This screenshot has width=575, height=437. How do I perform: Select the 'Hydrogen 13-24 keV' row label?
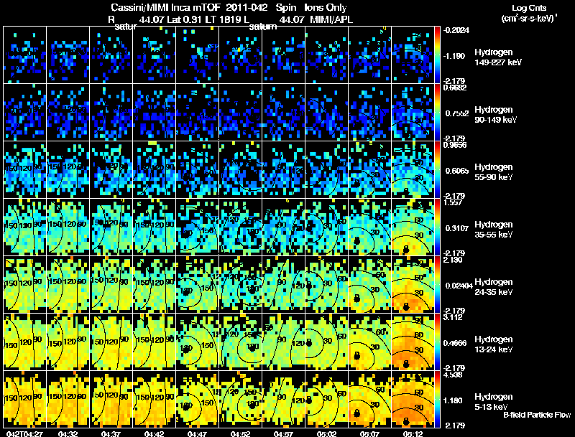[x=494, y=344]
